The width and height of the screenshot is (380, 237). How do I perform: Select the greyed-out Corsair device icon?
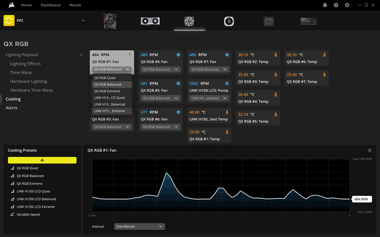(x=268, y=21)
